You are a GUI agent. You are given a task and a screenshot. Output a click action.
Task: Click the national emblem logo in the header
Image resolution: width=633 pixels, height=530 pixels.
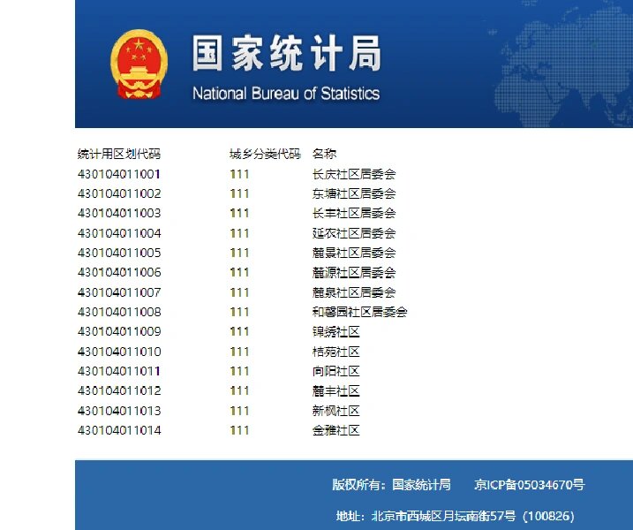pyautogui.click(x=139, y=64)
